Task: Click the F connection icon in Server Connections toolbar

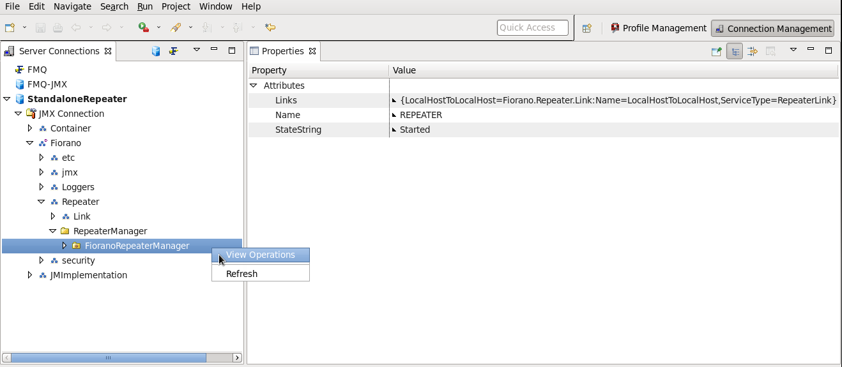Action: point(173,51)
